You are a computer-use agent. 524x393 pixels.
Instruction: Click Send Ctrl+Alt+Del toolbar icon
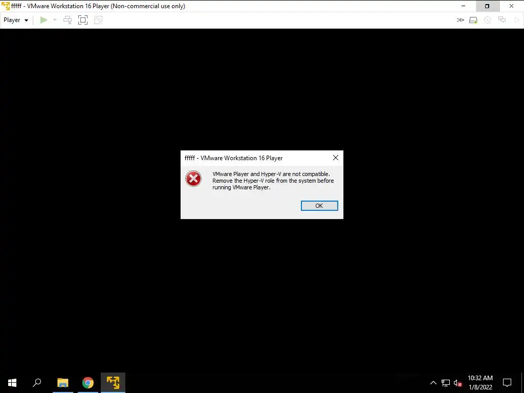point(68,20)
